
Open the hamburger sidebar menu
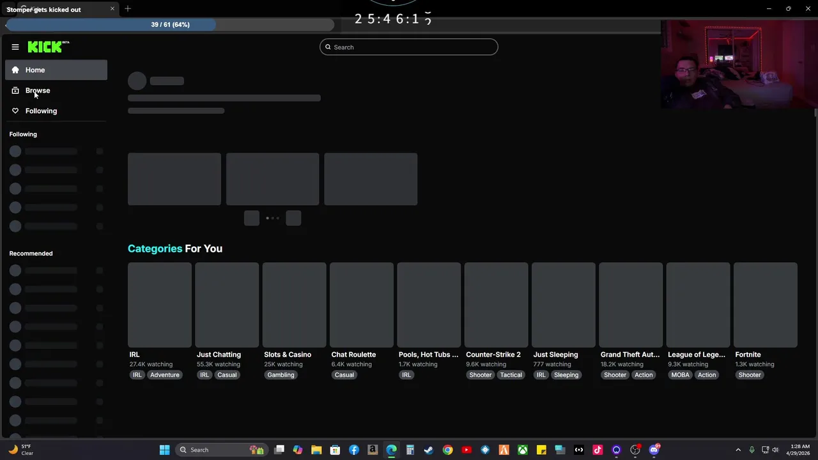point(15,47)
